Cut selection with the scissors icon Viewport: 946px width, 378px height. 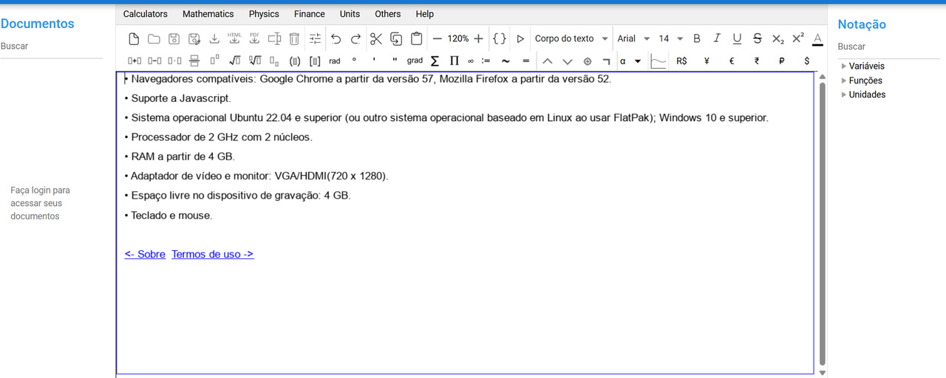pyautogui.click(x=376, y=38)
